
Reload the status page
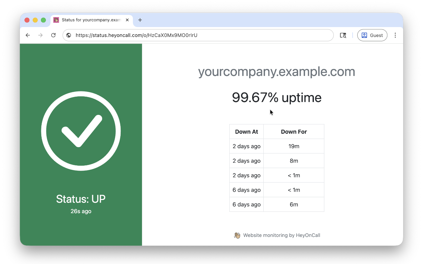(x=53, y=35)
